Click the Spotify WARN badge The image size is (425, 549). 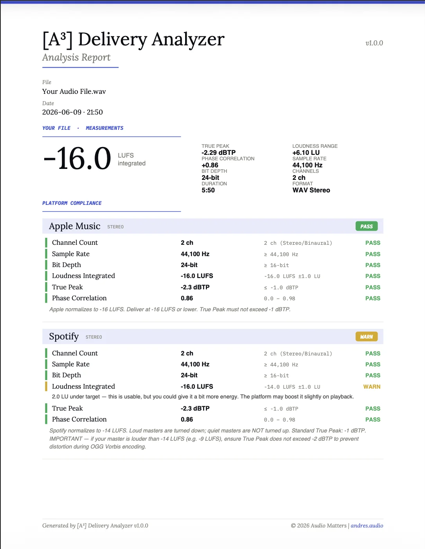point(366,337)
